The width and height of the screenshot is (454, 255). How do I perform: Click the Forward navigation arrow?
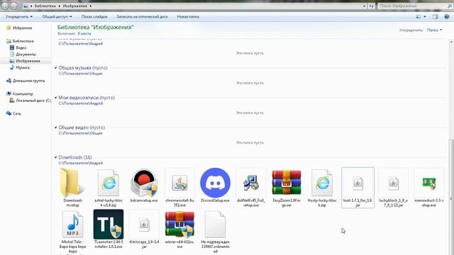point(14,6)
